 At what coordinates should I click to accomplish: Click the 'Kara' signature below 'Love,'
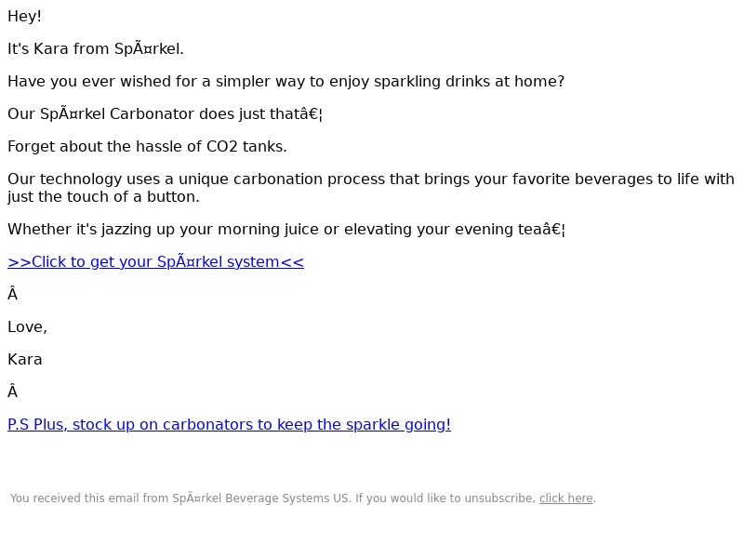coord(25,360)
